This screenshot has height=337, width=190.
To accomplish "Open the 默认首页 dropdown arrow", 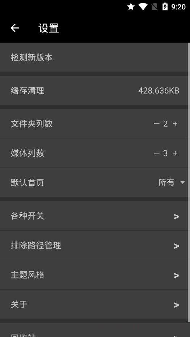I will 182,182.
